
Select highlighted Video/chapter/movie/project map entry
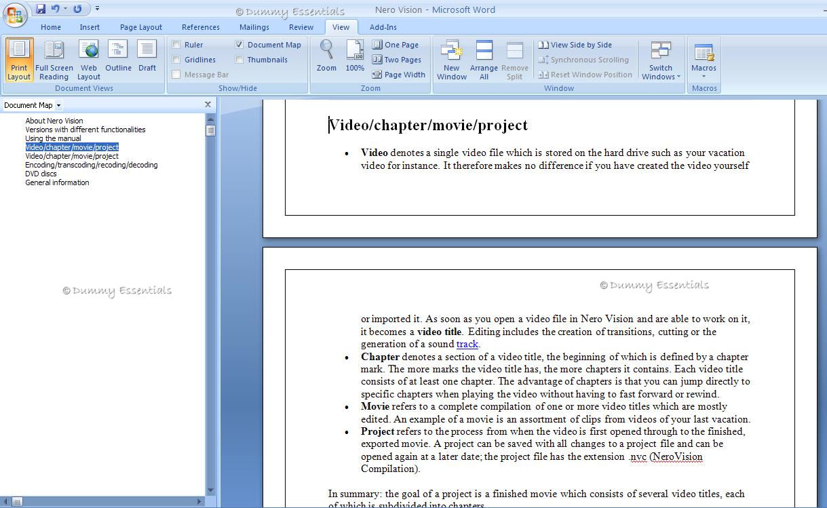pyautogui.click(x=72, y=147)
